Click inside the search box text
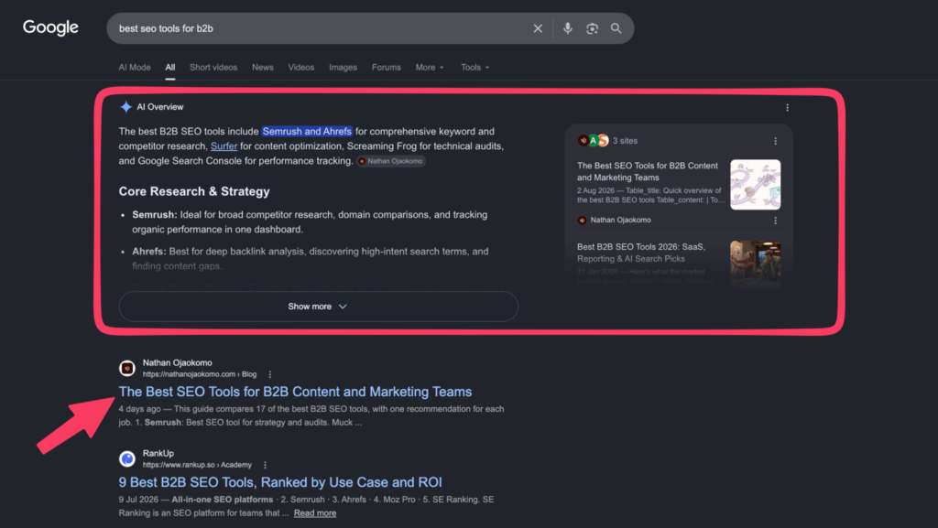 click(x=166, y=28)
